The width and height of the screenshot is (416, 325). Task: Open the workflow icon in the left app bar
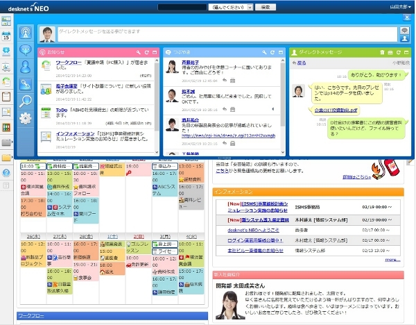coord(6,81)
